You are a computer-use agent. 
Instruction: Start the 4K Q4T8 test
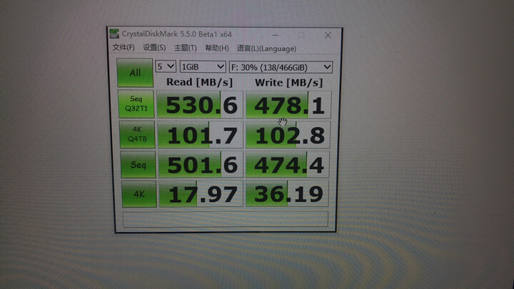(137, 134)
